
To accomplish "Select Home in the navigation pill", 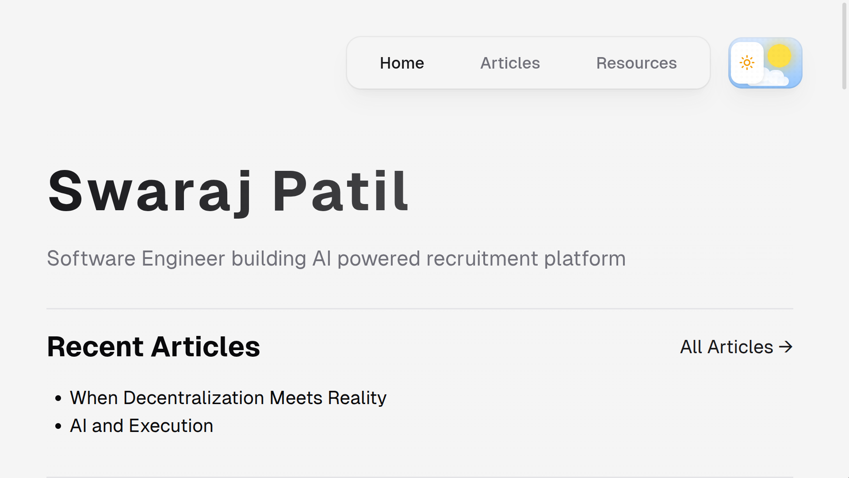I will pyautogui.click(x=401, y=63).
